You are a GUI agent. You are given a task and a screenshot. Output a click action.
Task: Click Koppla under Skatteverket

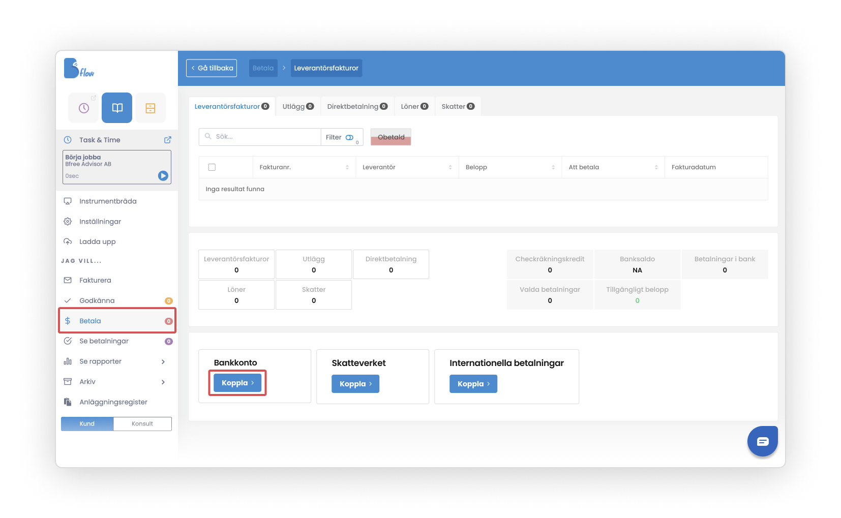pyautogui.click(x=355, y=384)
